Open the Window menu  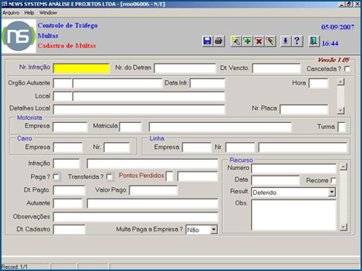[x=48, y=13]
